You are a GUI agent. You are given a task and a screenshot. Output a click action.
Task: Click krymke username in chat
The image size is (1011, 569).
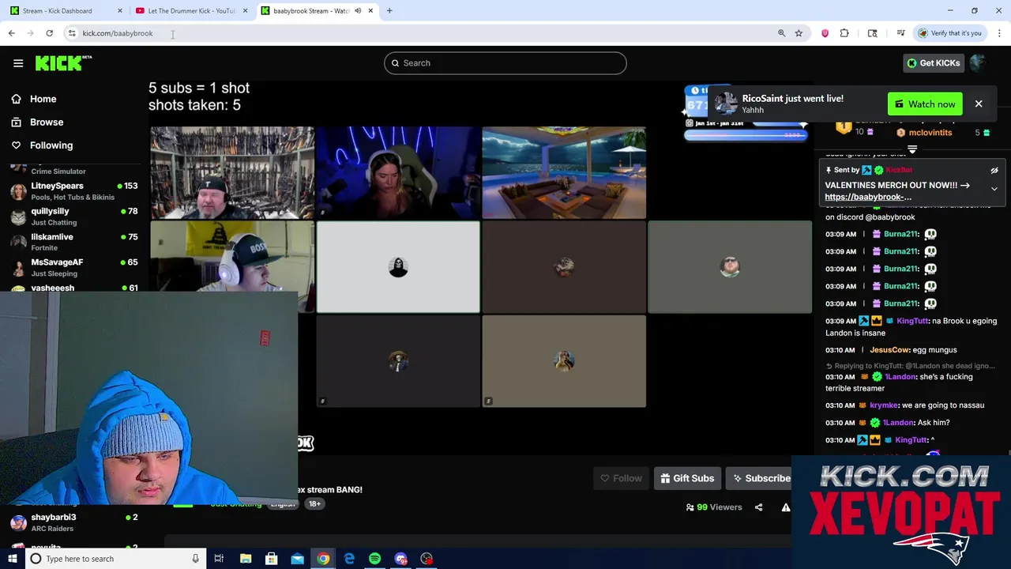point(884,405)
